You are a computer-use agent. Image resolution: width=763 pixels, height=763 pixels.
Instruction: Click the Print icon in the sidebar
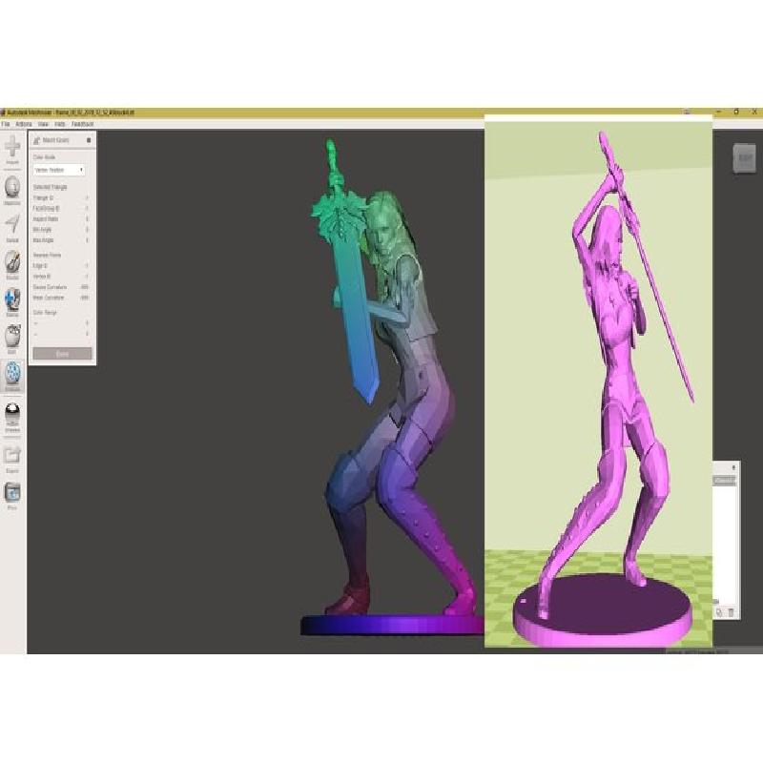[12, 494]
